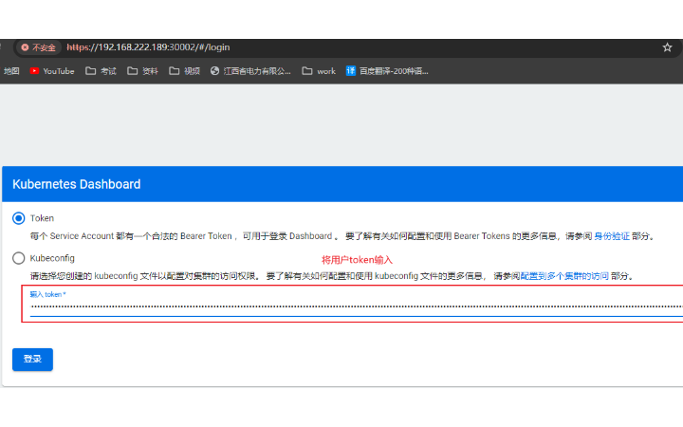The height and width of the screenshot is (427, 683).
Task: Open the 考试 bookmark folder
Action: click(102, 71)
